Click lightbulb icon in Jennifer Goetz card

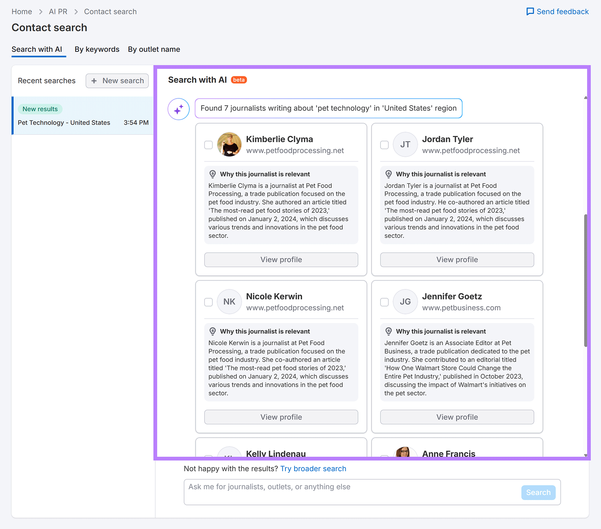[388, 331]
